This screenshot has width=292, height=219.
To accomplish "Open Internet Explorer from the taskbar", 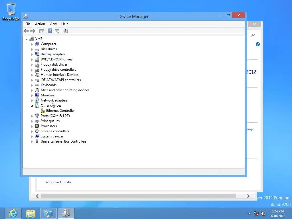I will pos(13,213).
